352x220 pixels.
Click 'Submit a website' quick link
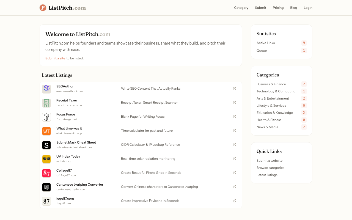coord(269,161)
